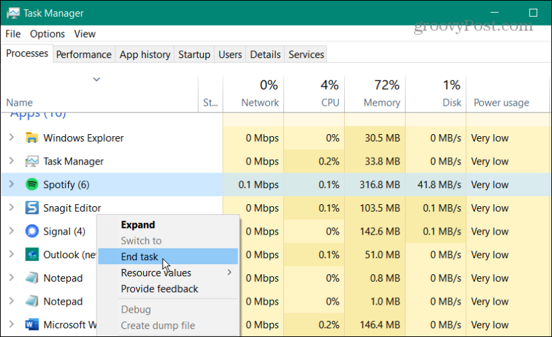Expand the Outlook process row
Viewport: 552px width, 337px height.
coord(11,254)
